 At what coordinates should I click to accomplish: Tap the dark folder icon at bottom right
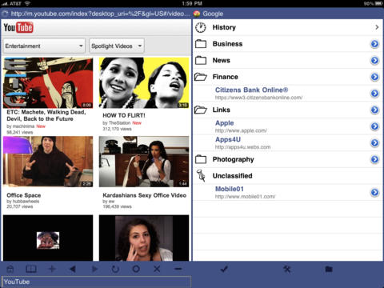tap(329, 269)
